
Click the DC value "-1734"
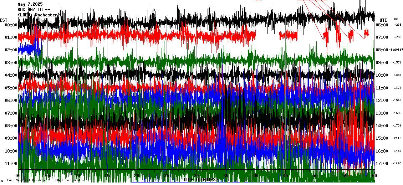[x=397, y=125]
